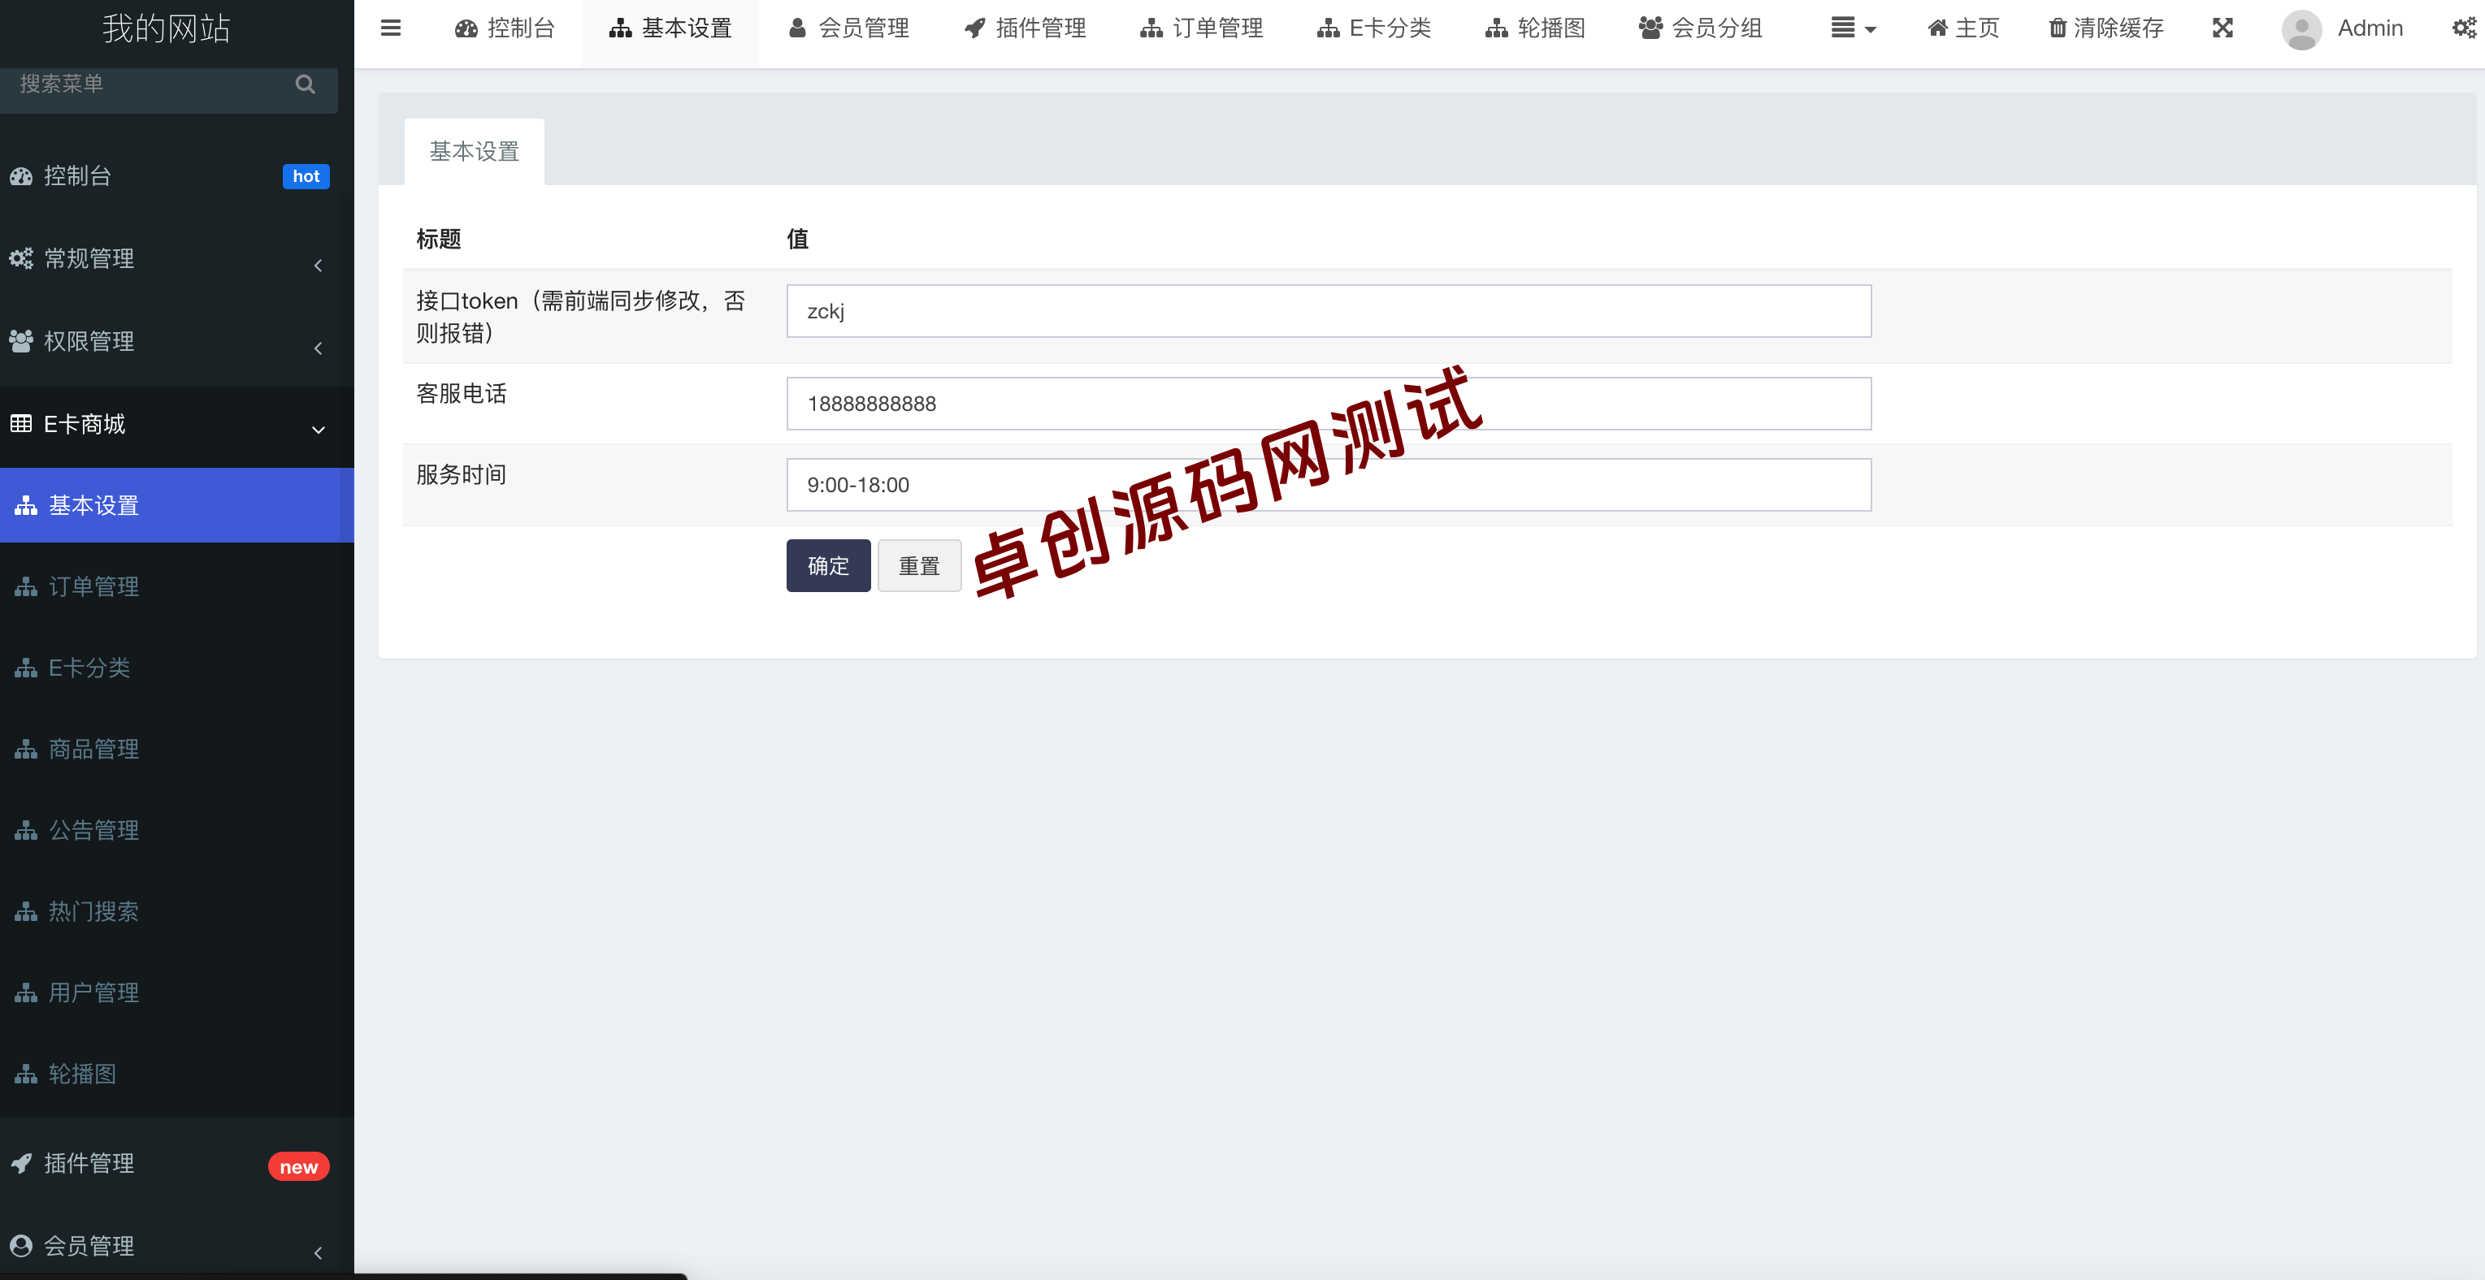The height and width of the screenshot is (1280, 2485).
Task: Collapse the E卡商城 sidebar section
Action: pos(177,424)
